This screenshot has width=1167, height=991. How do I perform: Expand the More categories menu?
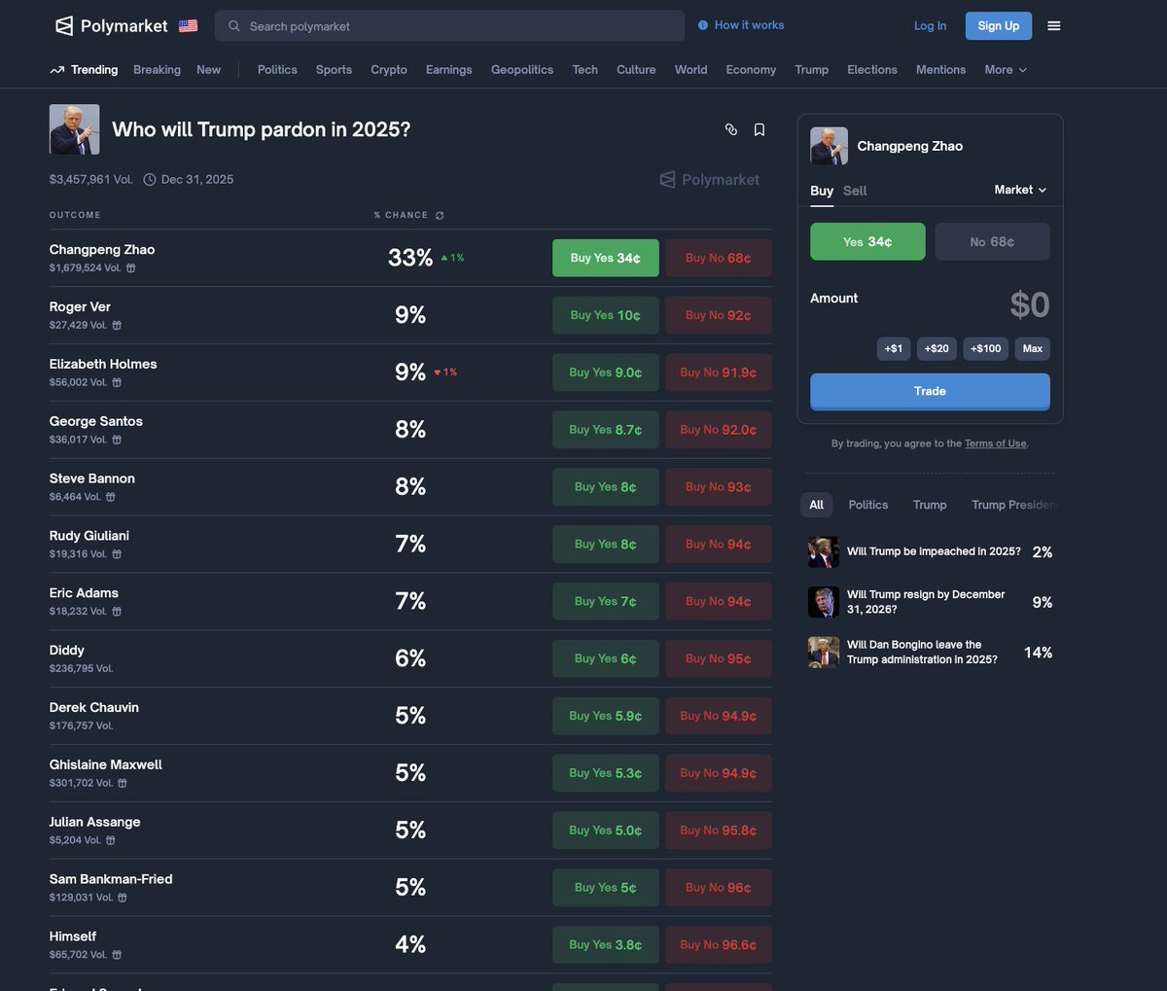click(x=1006, y=70)
